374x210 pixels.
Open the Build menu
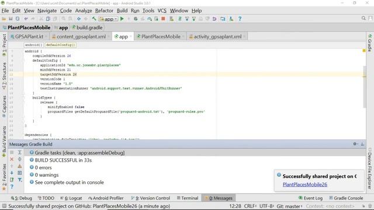pyautogui.click(x=122, y=10)
